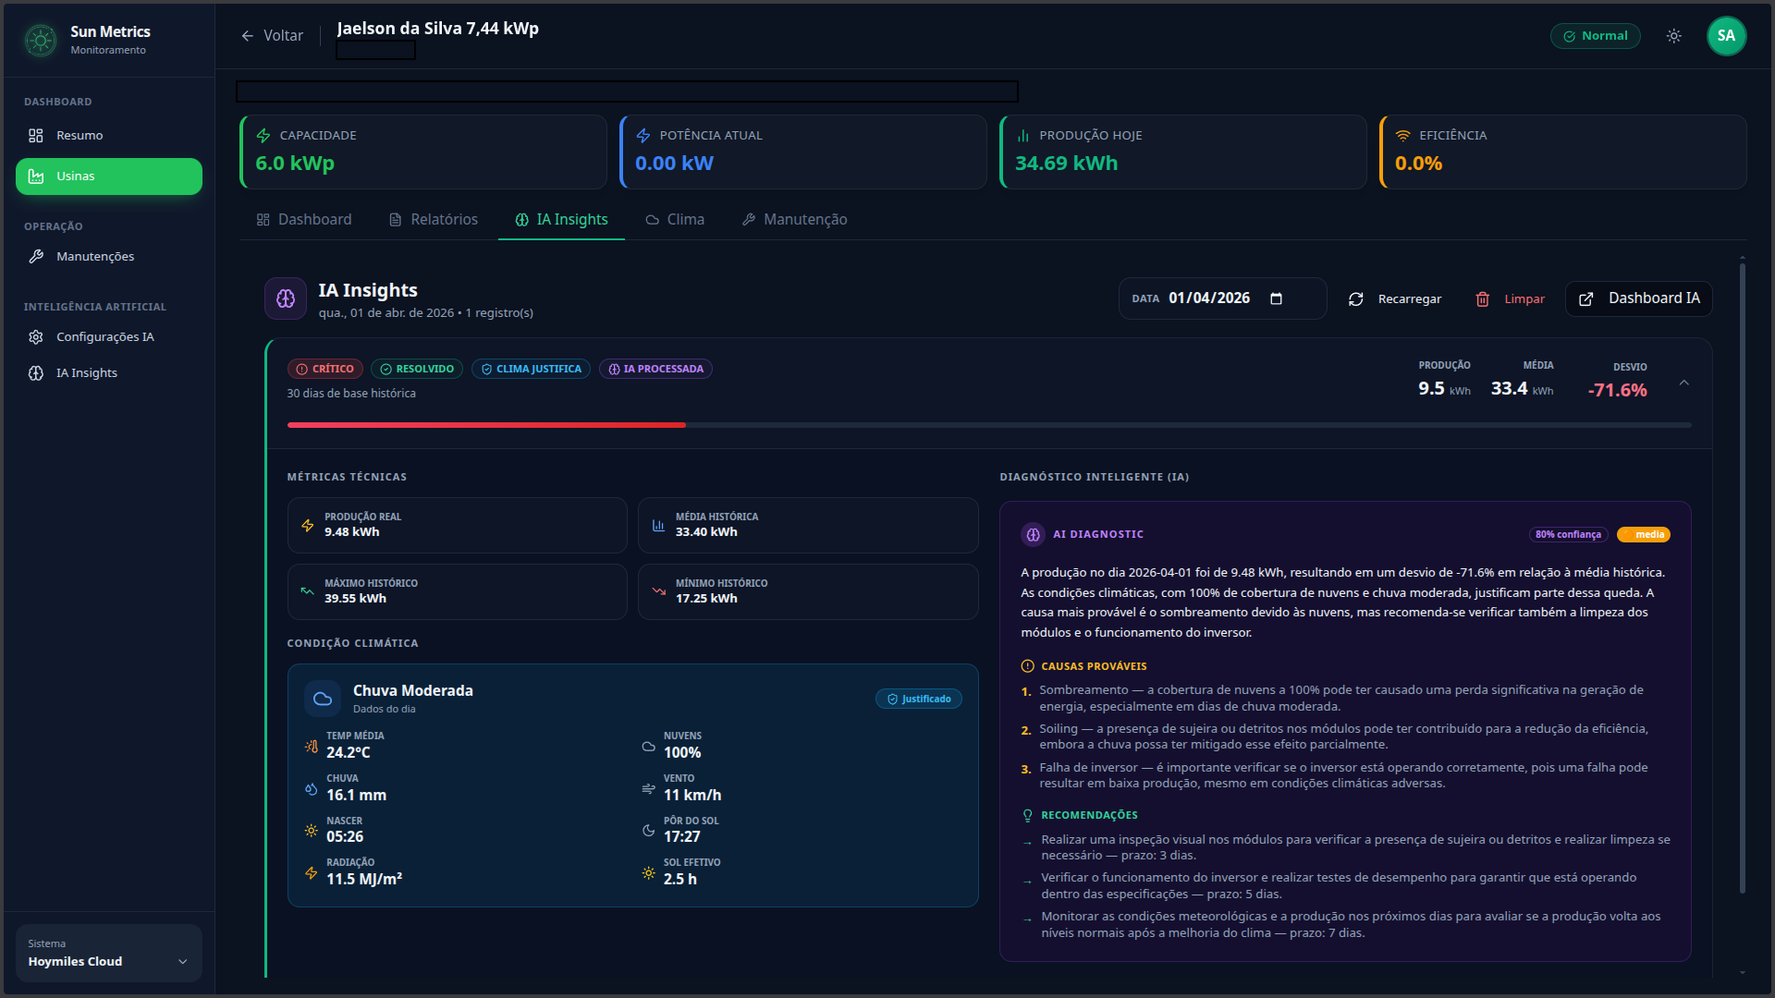
Task: Click the IA Insights brain icon in sidebar
Action: click(35, 372)
